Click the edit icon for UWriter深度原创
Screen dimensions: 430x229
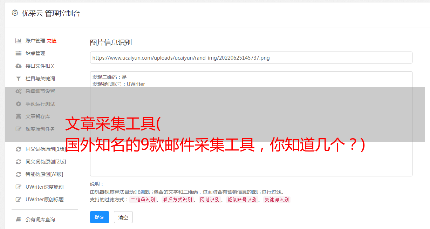click(19, 187)
